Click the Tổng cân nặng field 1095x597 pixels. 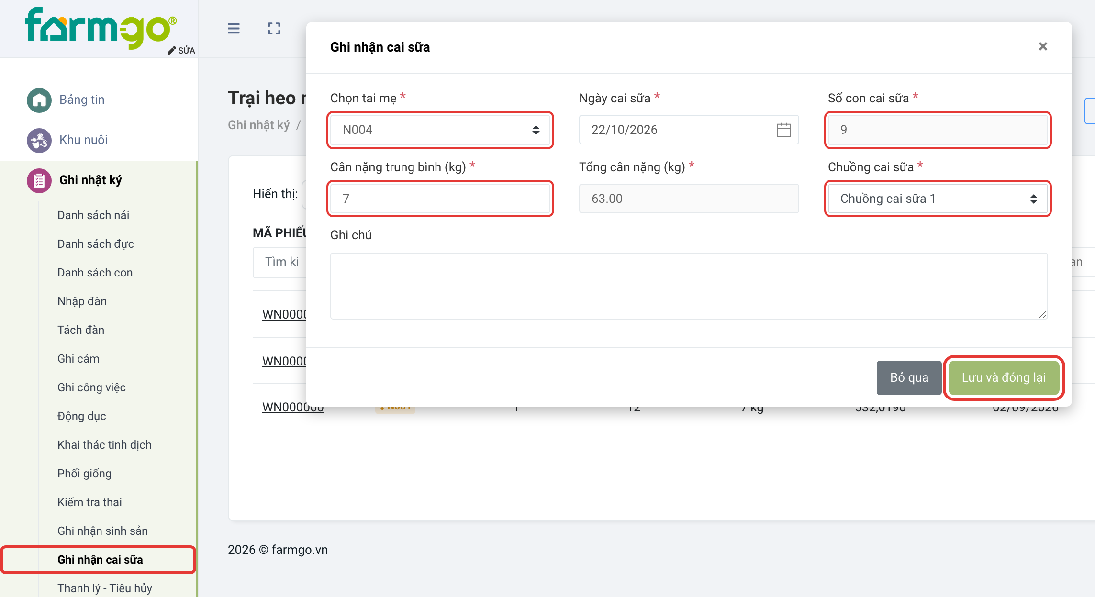[x=689, y=199]
